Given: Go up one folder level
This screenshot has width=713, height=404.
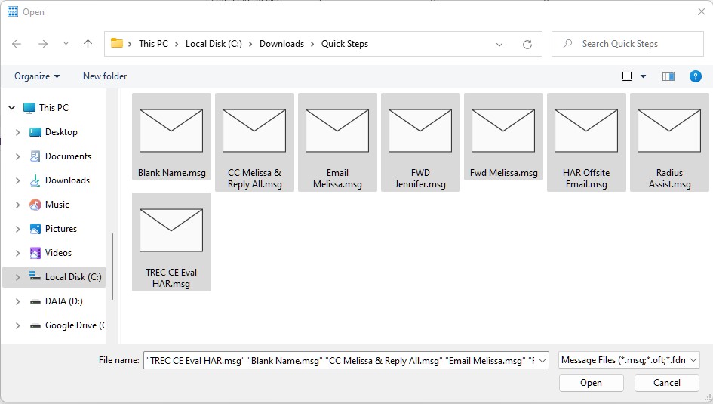Looking at the screenshot, I should point(88,44).
